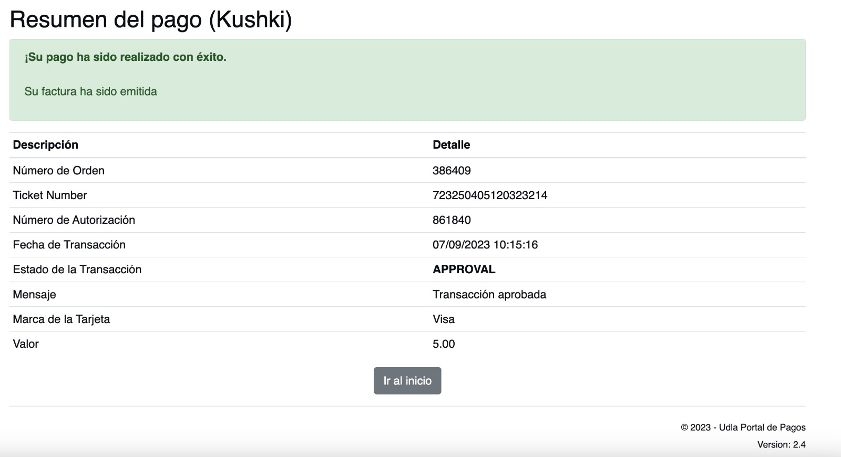Click the authorization number value 861840

coord(452,220)
